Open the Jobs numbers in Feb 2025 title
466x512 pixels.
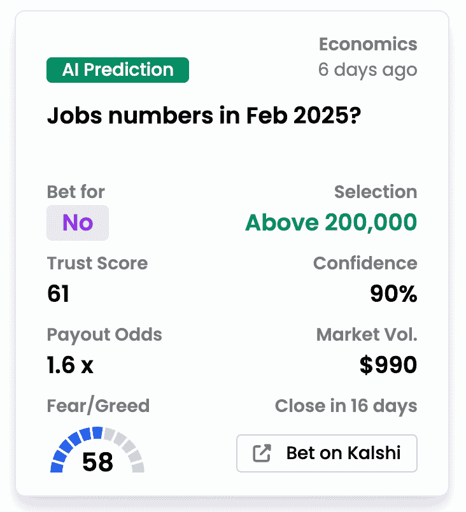(x=204, y=116)
